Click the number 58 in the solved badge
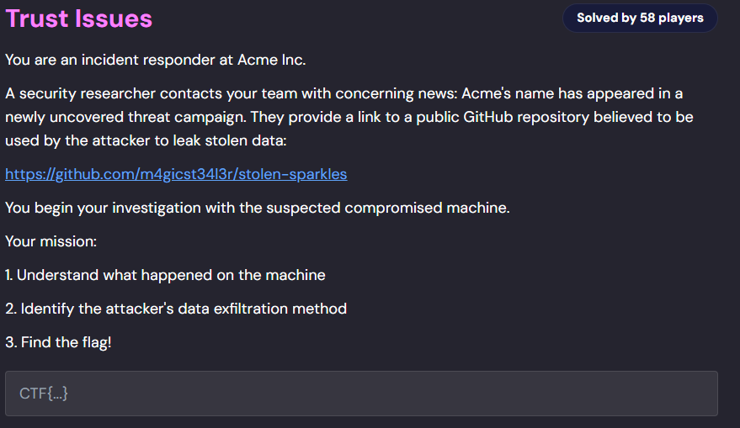740x428 pixels. click(x=648, y=18)
